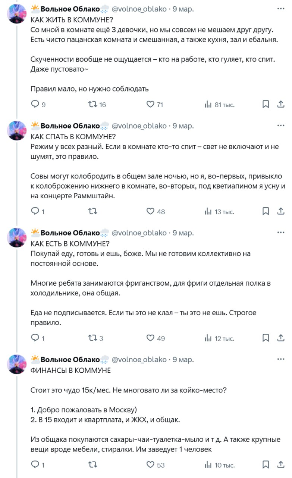
Task: Like the tweet with 71 likes
Action: coord(150,105)
